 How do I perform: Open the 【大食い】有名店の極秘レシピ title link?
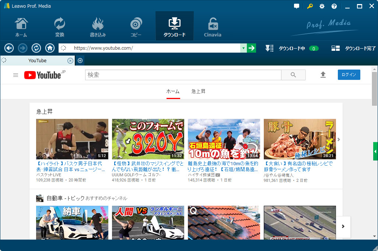pyautogui.click(x=298, y=166)
